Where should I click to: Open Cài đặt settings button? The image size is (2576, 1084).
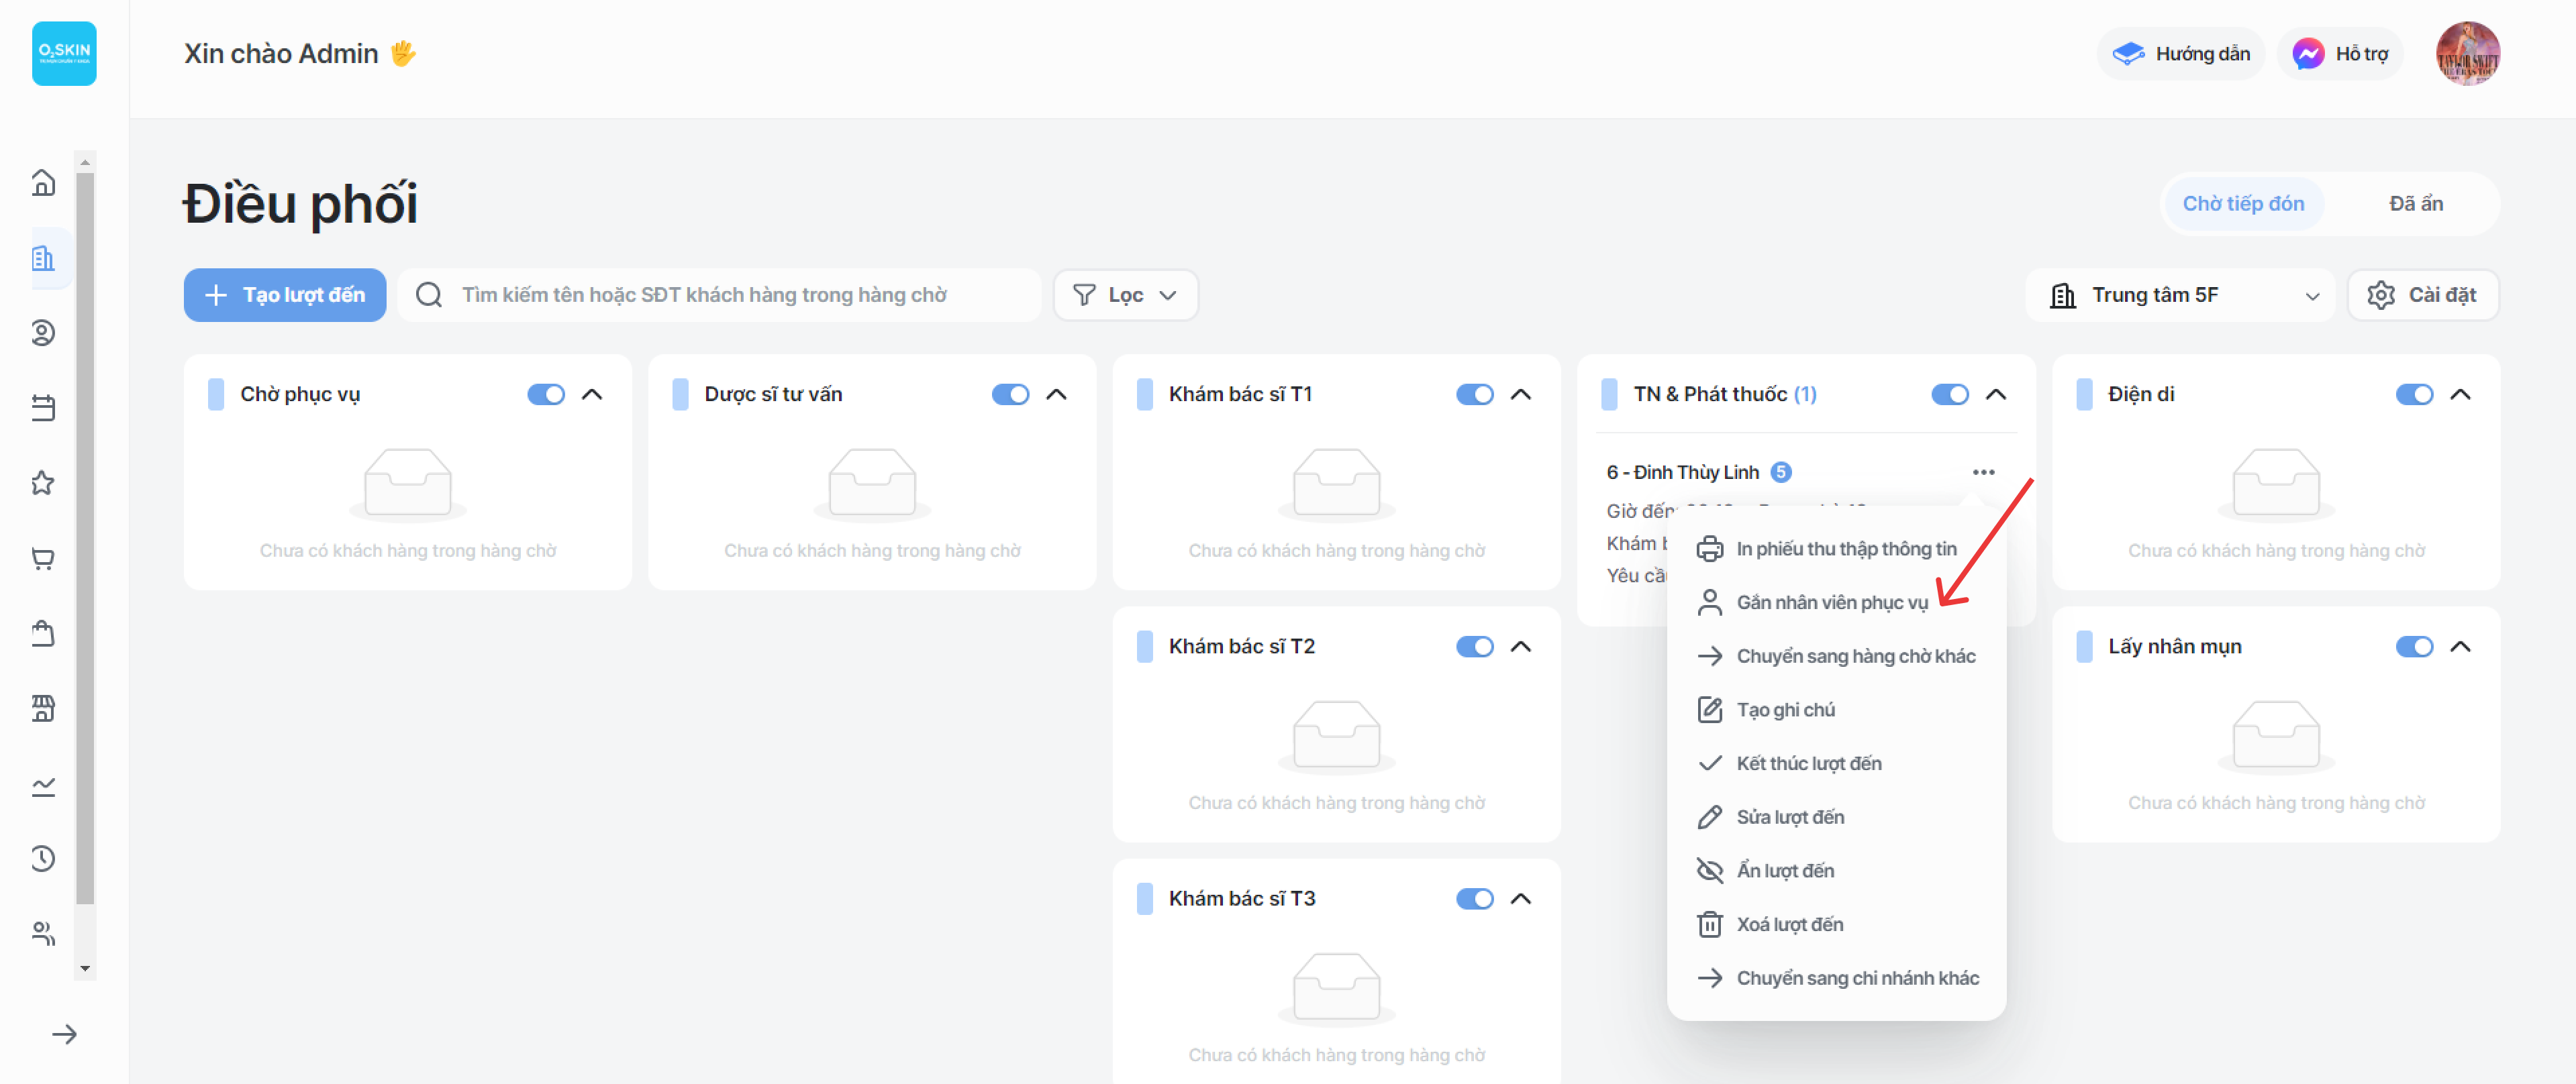point(2422,294)
